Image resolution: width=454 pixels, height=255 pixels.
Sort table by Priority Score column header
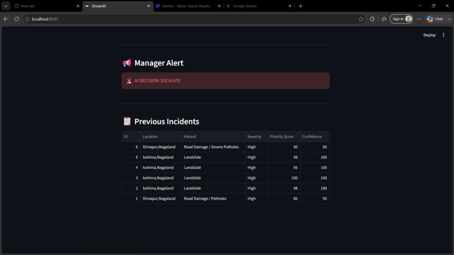click(284, 137)
